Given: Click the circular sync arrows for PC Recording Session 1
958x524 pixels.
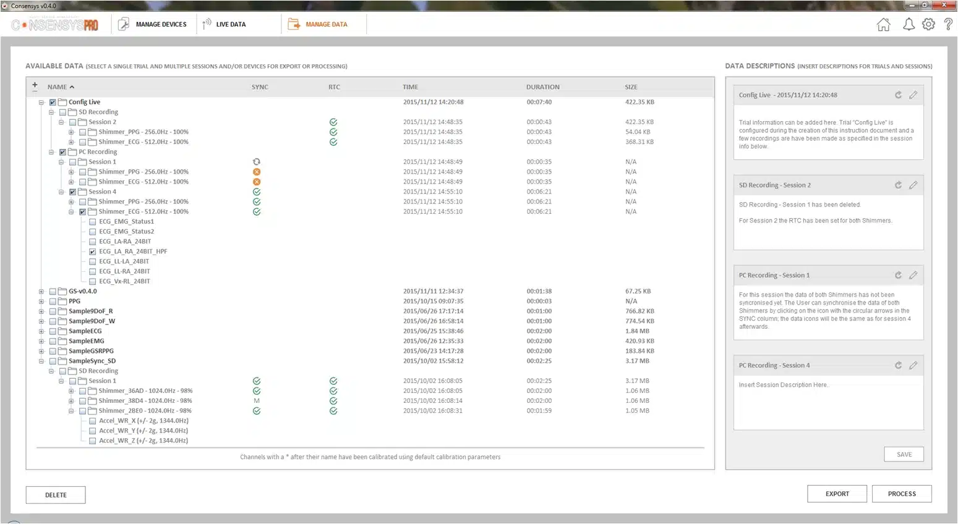Looking at the screenshot, I should click(x=257, y=162).
